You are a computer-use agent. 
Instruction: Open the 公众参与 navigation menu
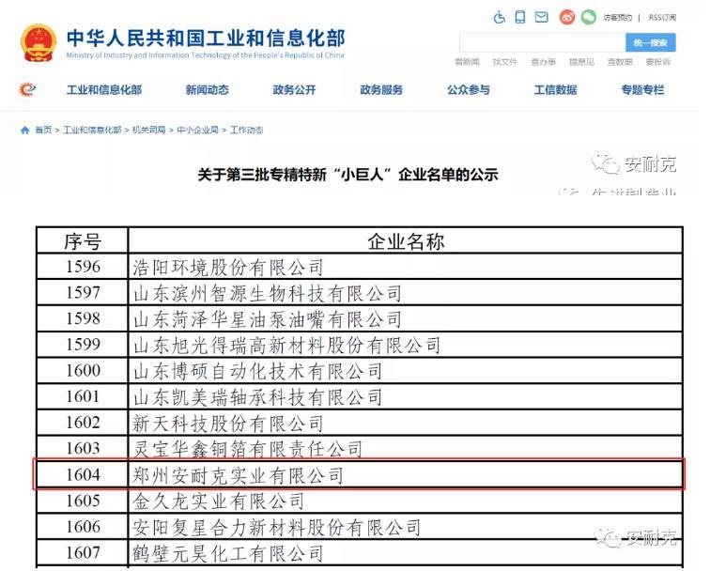[469, 89]
